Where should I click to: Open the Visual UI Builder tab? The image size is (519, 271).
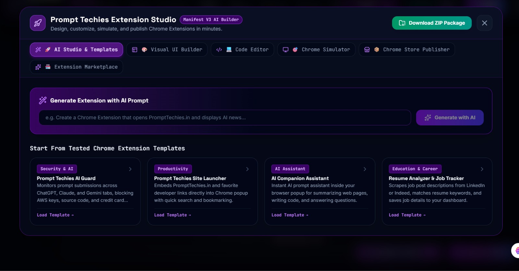click(167, 50)
